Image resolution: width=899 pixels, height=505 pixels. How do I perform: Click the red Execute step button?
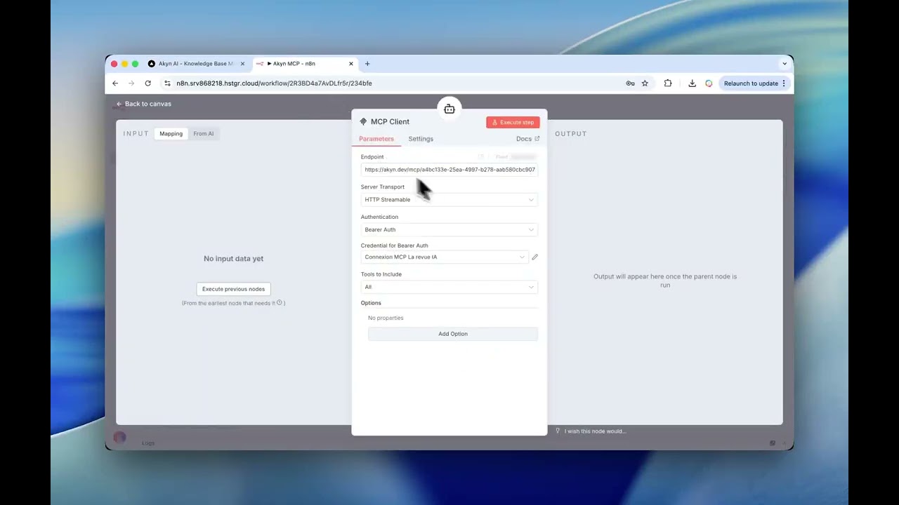(513, 122)
